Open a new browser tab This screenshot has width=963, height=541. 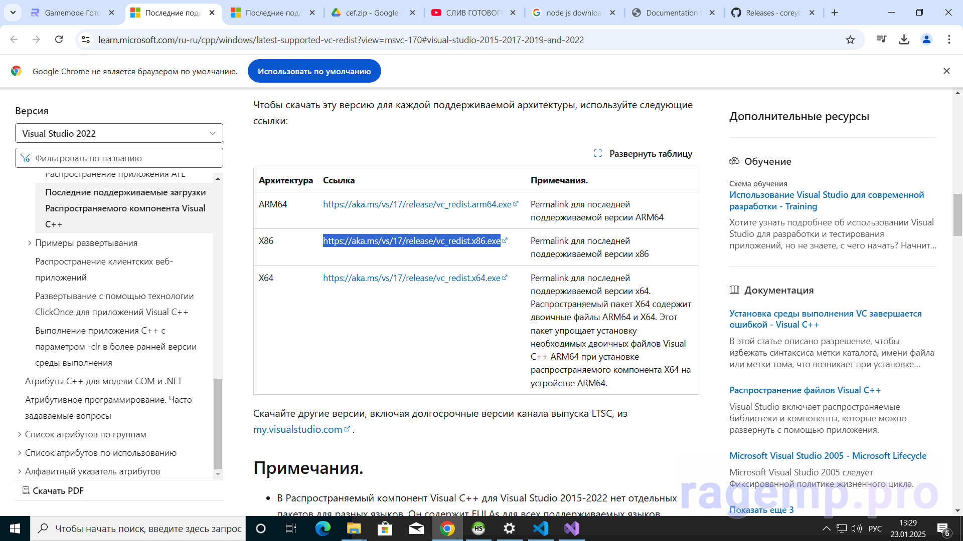coord(835,13)
